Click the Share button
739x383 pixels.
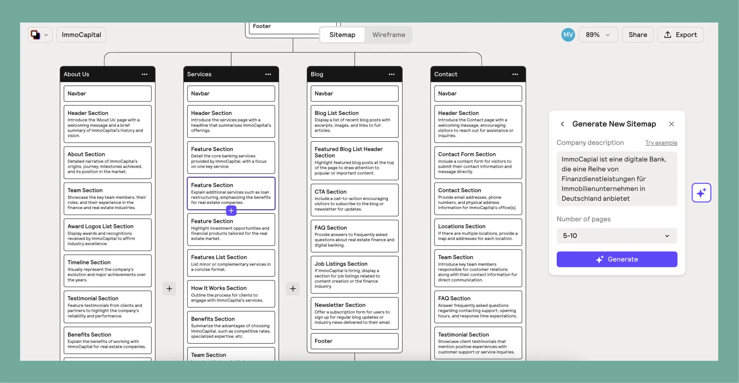coord(638,35)
